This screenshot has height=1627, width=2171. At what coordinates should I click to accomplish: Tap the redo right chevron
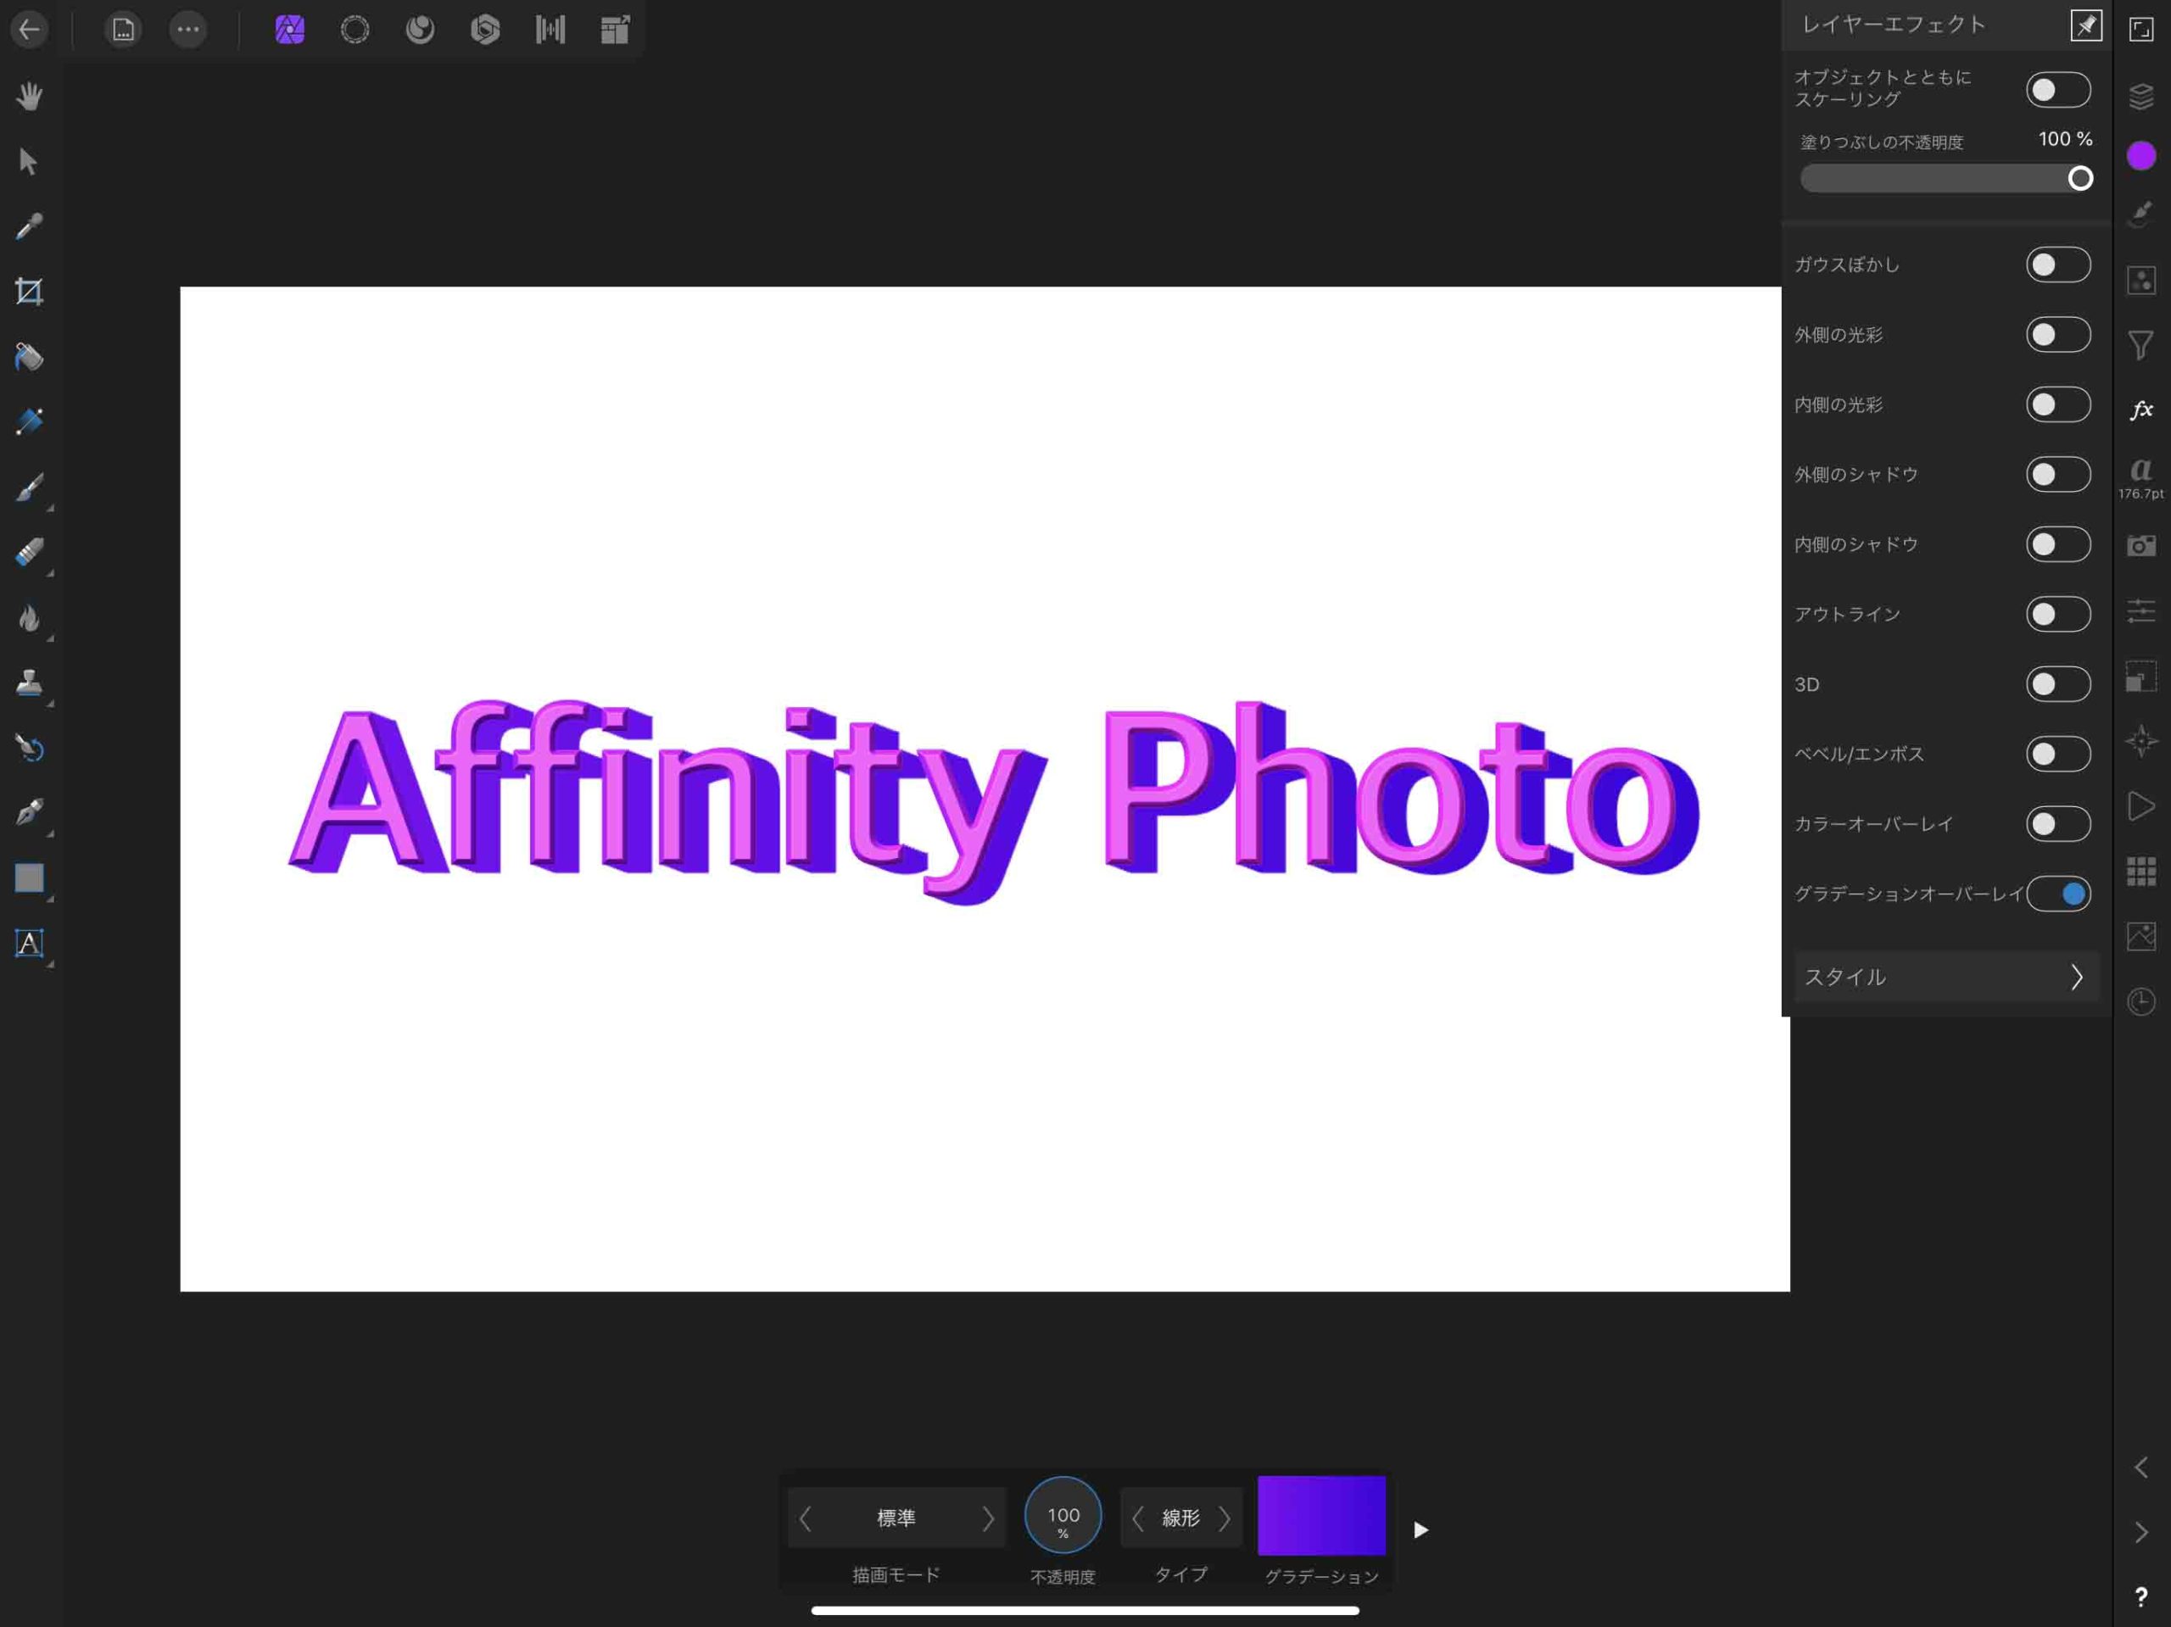tap(2140, 1533)
